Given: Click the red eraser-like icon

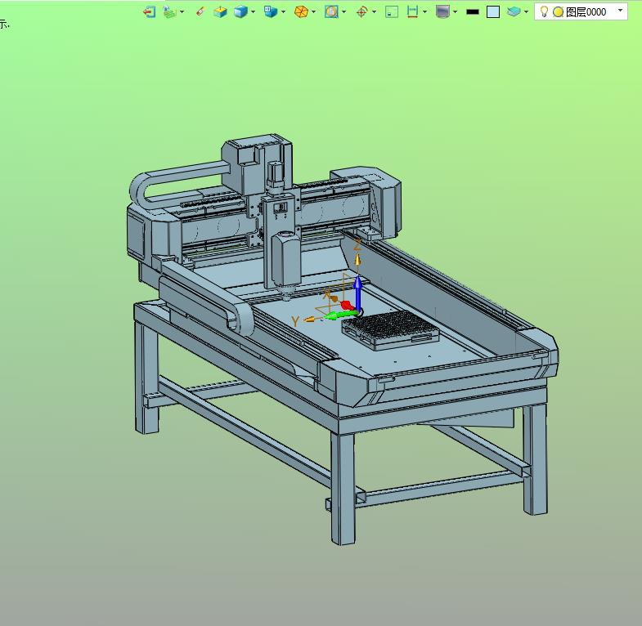Looking at the screenshot, I should (200, 11).
